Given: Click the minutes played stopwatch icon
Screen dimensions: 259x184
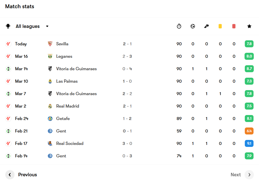Looking at the screenshot, I should 179,26.
